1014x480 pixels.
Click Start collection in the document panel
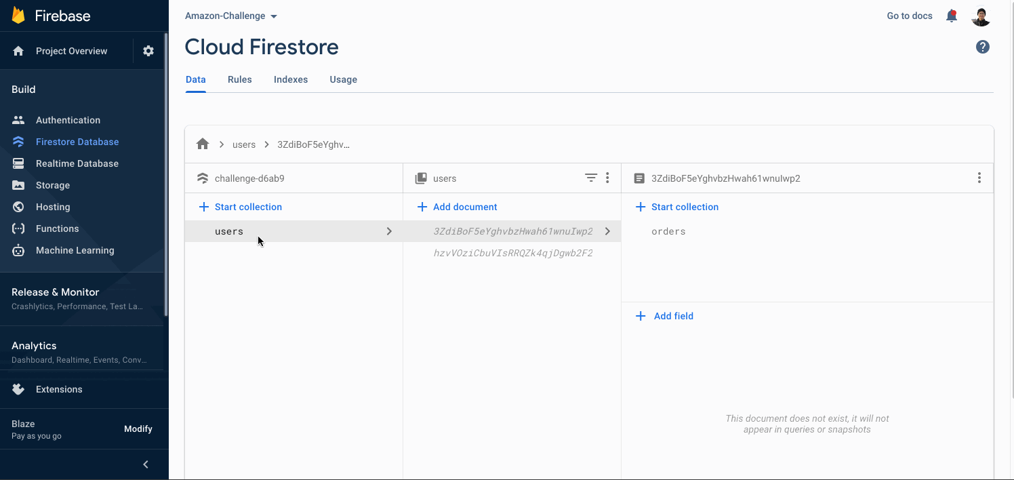point(677,207)
